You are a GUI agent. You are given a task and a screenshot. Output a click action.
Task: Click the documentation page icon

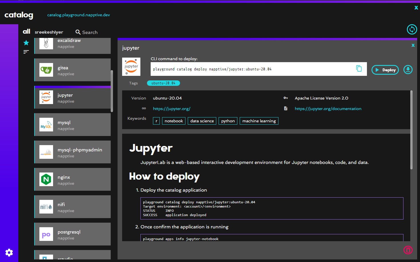(286, 108)
